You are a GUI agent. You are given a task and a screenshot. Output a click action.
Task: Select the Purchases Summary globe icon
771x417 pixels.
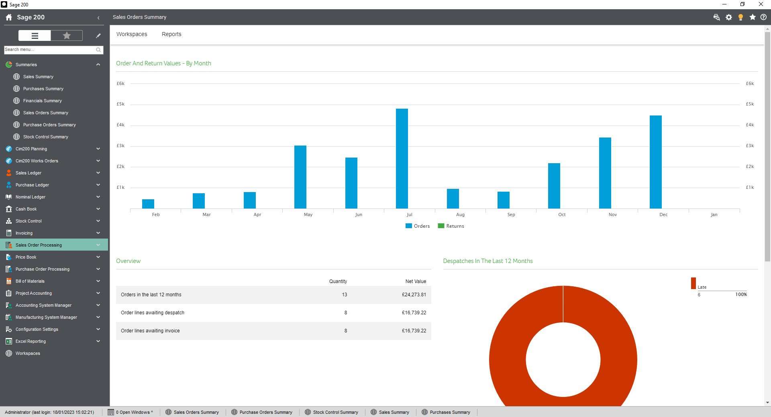(16, 89)
